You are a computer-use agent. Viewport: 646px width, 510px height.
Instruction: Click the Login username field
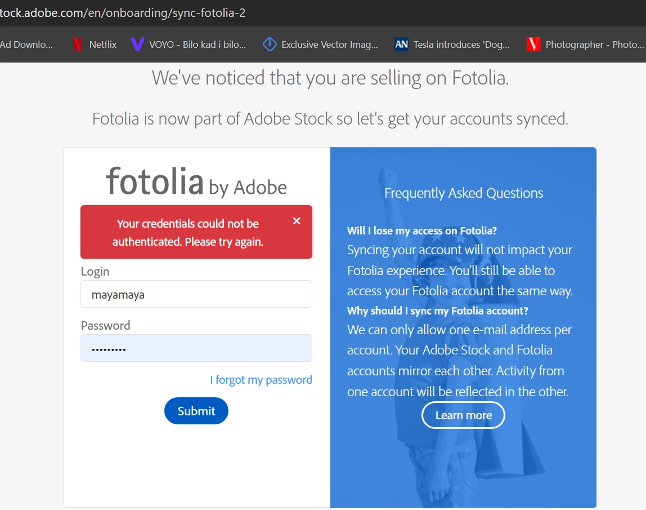click(196, 294)
